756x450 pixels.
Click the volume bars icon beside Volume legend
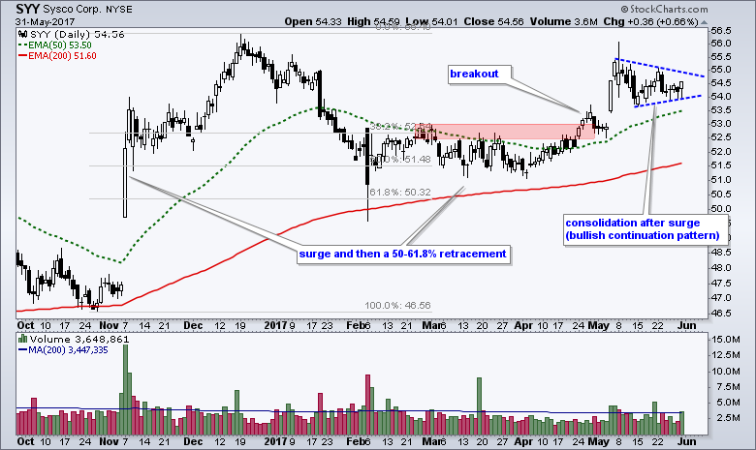(x=22, y=340)
